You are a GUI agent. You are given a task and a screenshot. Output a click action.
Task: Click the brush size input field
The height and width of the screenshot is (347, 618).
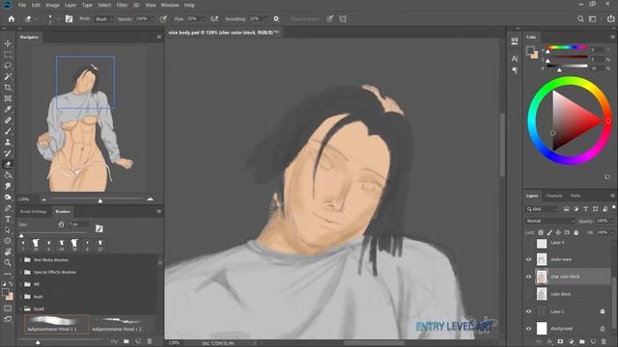pos(78,225)
